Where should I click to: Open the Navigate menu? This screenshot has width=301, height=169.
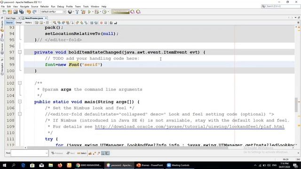point(24,7)
